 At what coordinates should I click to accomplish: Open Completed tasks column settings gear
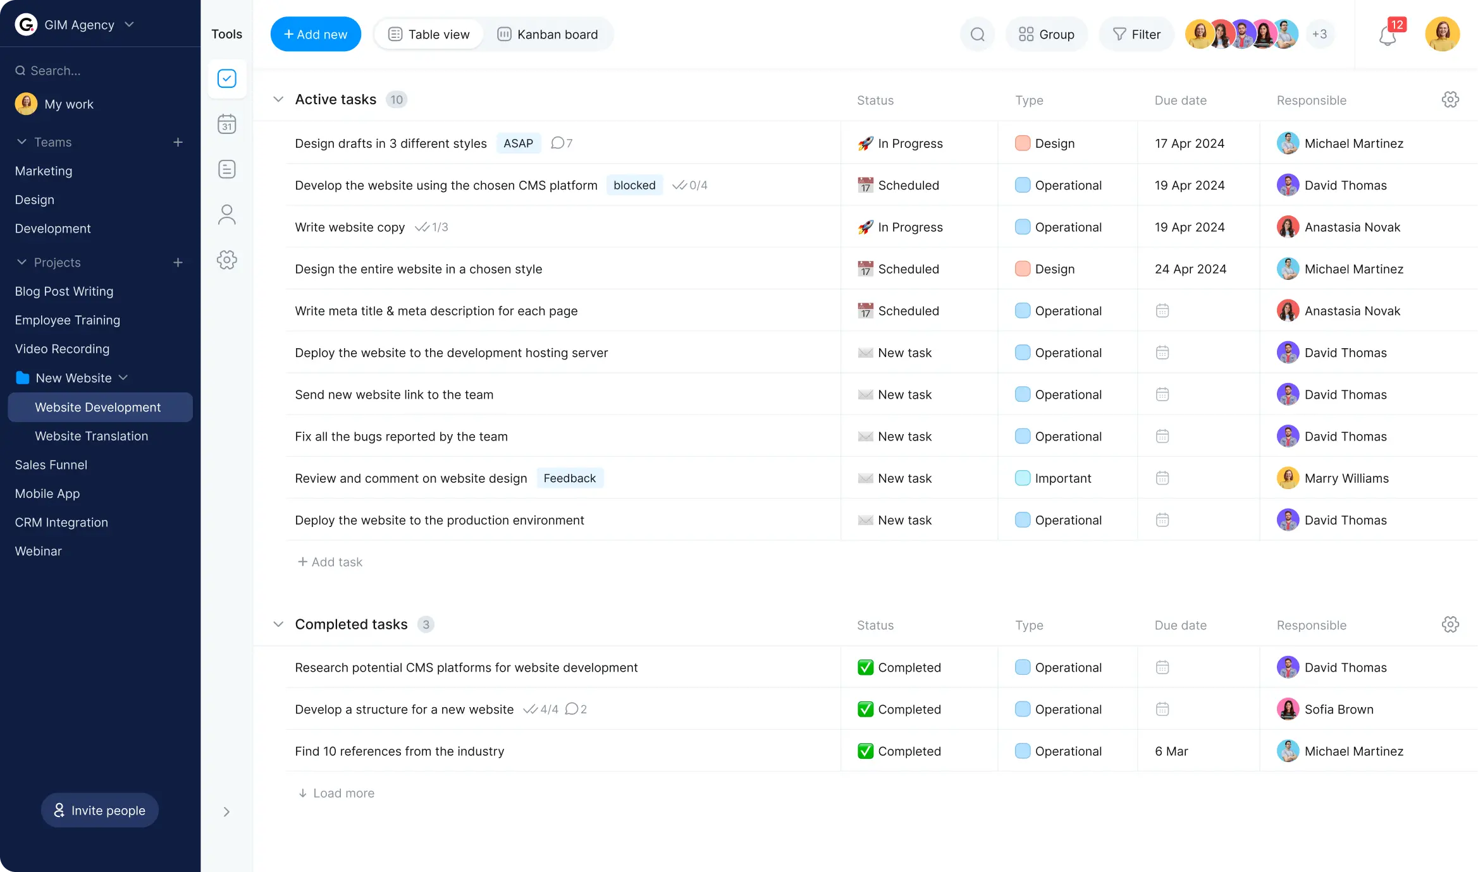click(1450, 624)
